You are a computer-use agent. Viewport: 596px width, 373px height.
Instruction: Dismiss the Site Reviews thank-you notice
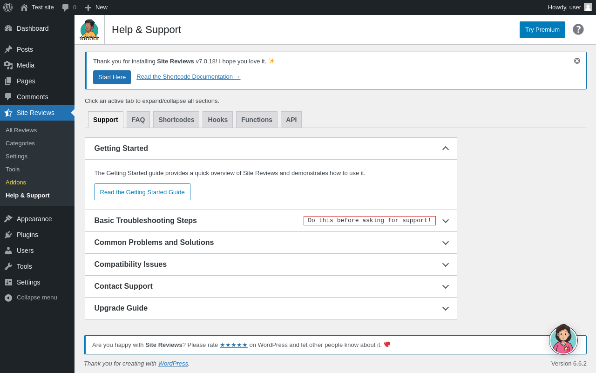click(x=577, y=61)
